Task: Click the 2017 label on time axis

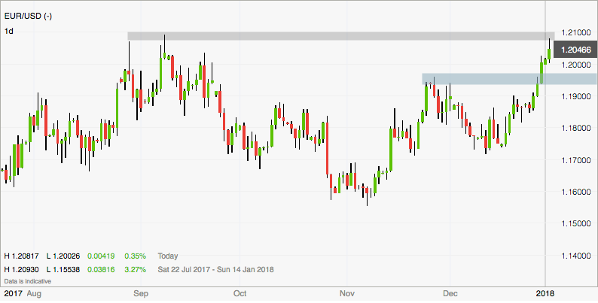Action: coord(14,293)
